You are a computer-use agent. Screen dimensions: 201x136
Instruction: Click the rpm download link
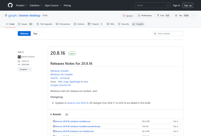pos(86,82)
